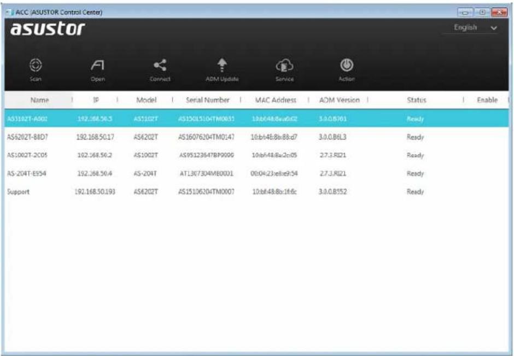Screen dimensions: 514x356
Task: Click MAC address 10:bf:48:8b:1f:6c
Action: point(274,191)
